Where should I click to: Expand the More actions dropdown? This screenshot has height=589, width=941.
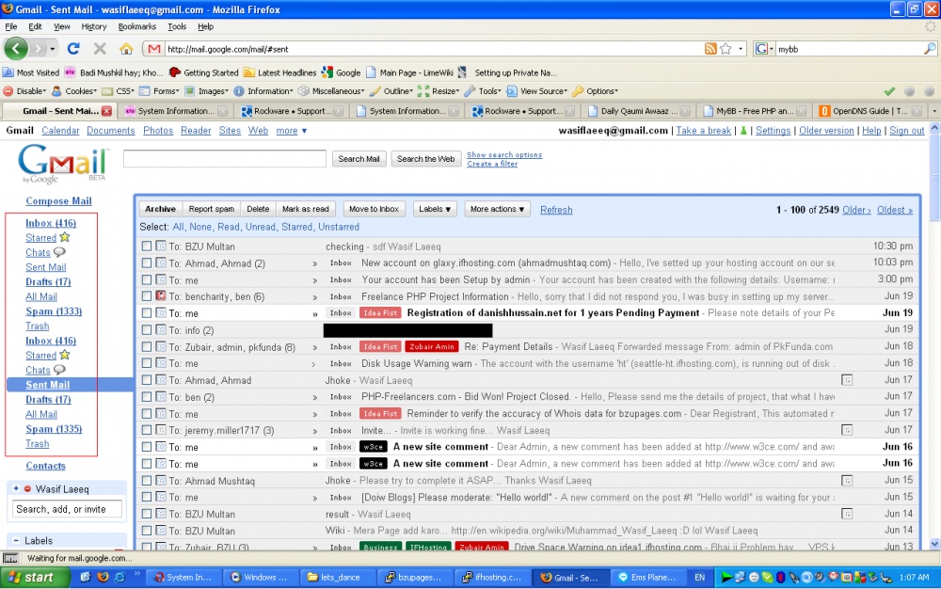point(498,209)
